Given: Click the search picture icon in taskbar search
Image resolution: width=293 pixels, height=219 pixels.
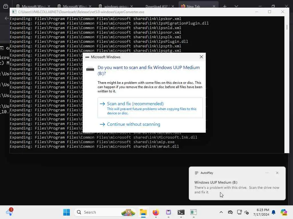Looking at the screenshot, I should click(128, 212).
